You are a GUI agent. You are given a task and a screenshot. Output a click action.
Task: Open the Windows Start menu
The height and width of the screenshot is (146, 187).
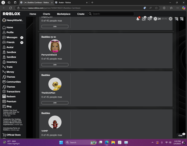point(61,142)
